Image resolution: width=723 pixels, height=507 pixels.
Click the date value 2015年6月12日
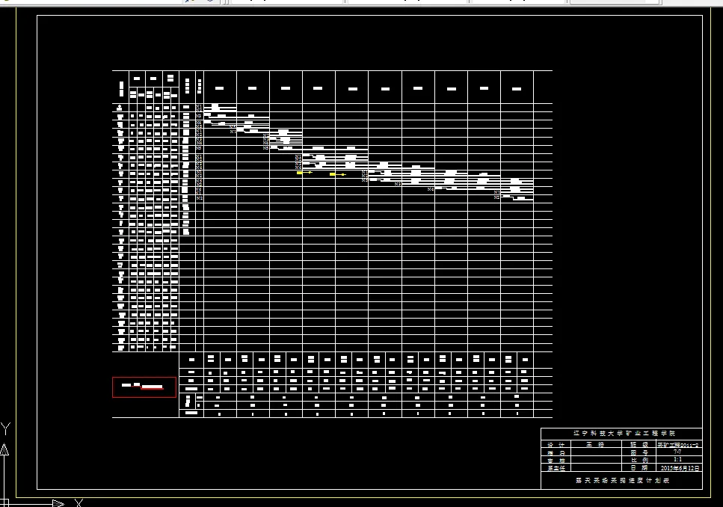tap(680, 468)
